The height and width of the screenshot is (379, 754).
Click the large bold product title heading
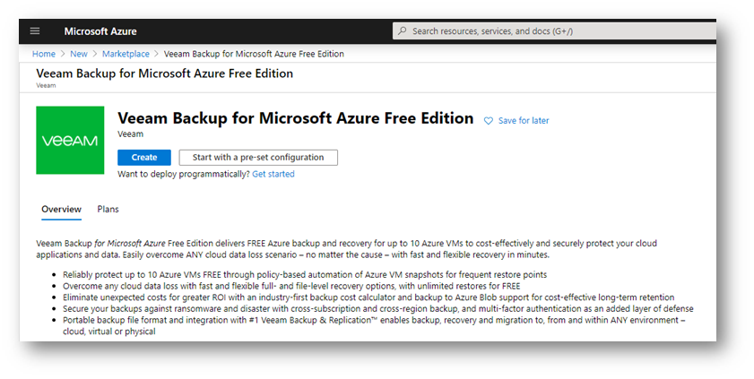(x=295, y=118)
